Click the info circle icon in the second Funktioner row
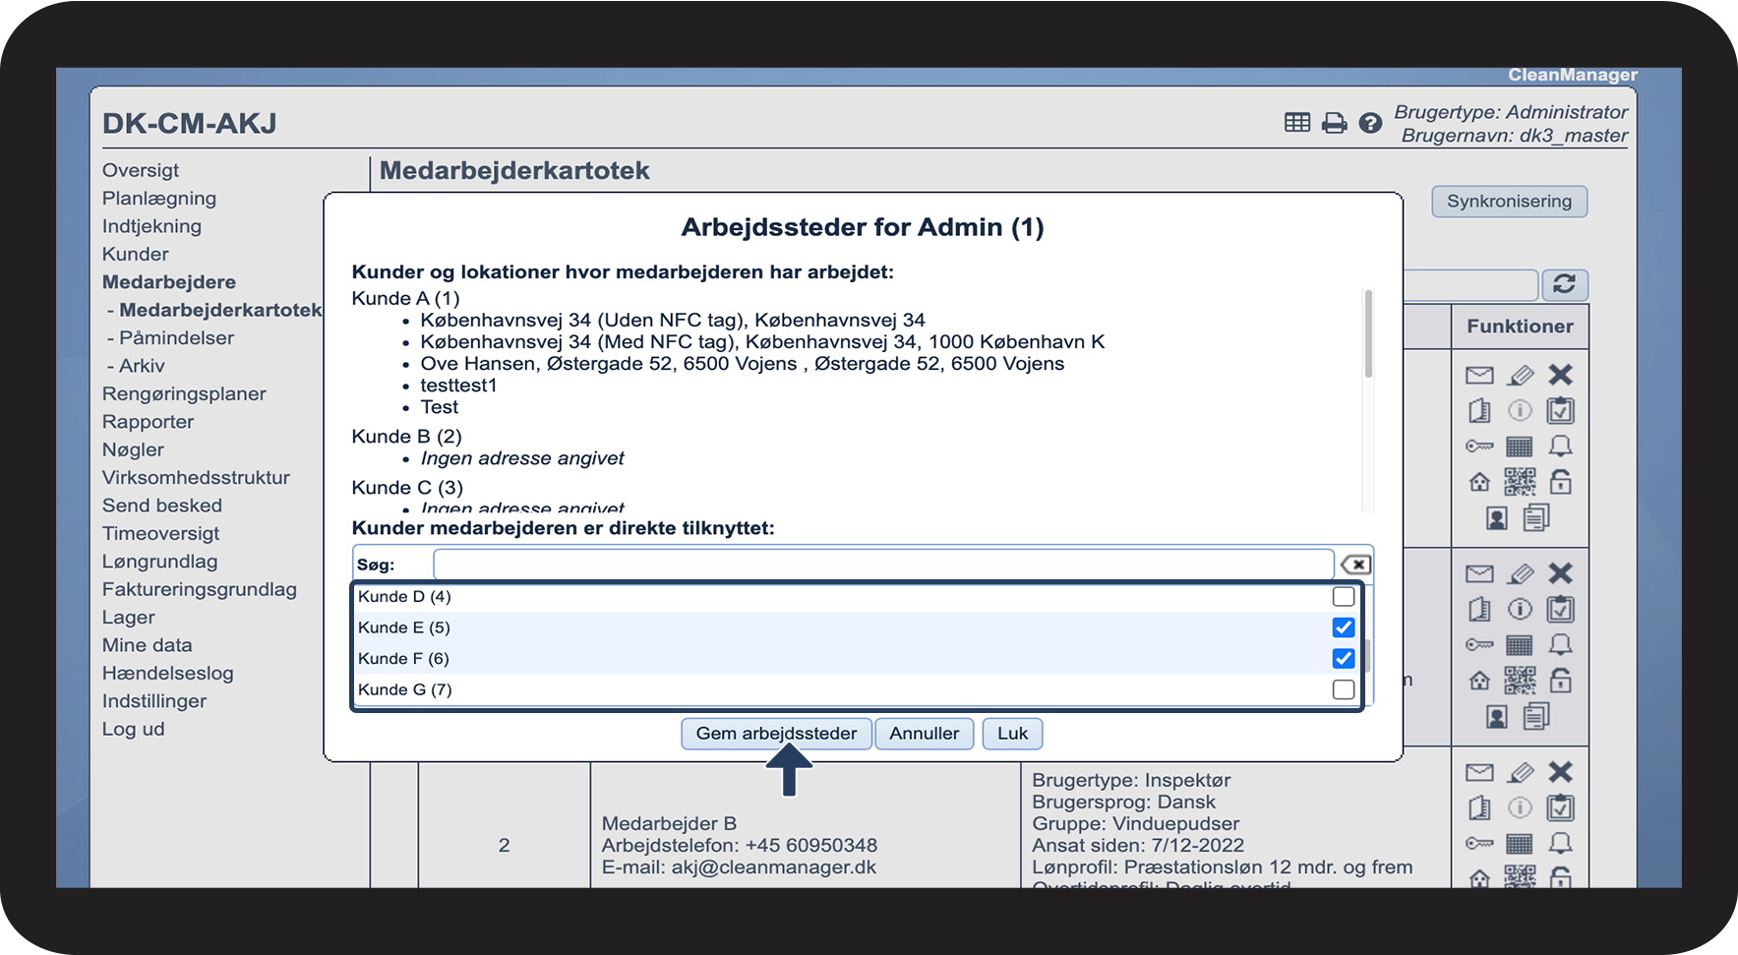Screen dimensions: 1738x955 1521,609
